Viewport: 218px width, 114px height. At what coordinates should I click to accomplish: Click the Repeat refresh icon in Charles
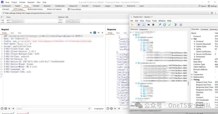coord(165,25)
